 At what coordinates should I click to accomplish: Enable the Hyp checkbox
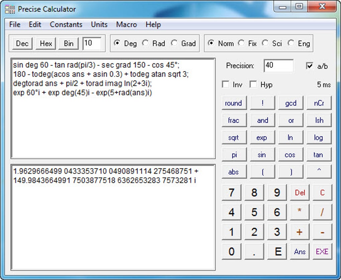coord(261,85)
